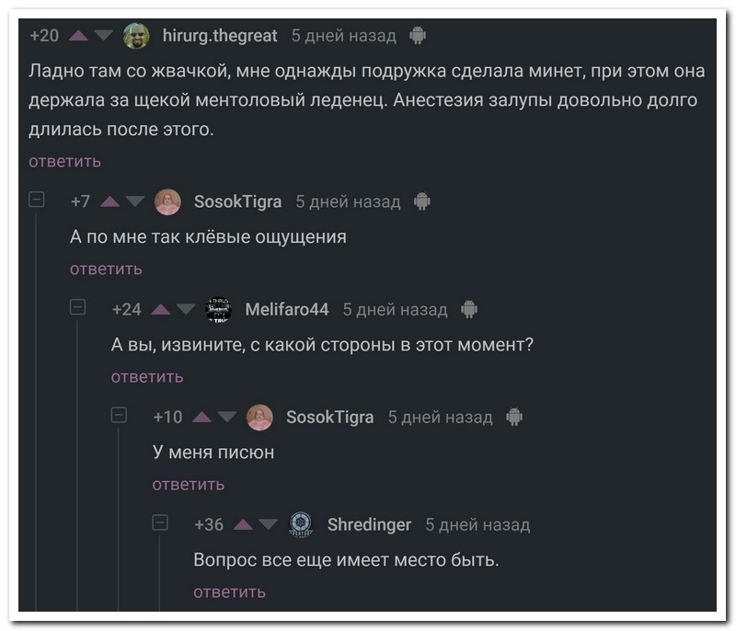Open Shredinger's avatar image
This screenshot has width=736, height=631.
point(301,524)
